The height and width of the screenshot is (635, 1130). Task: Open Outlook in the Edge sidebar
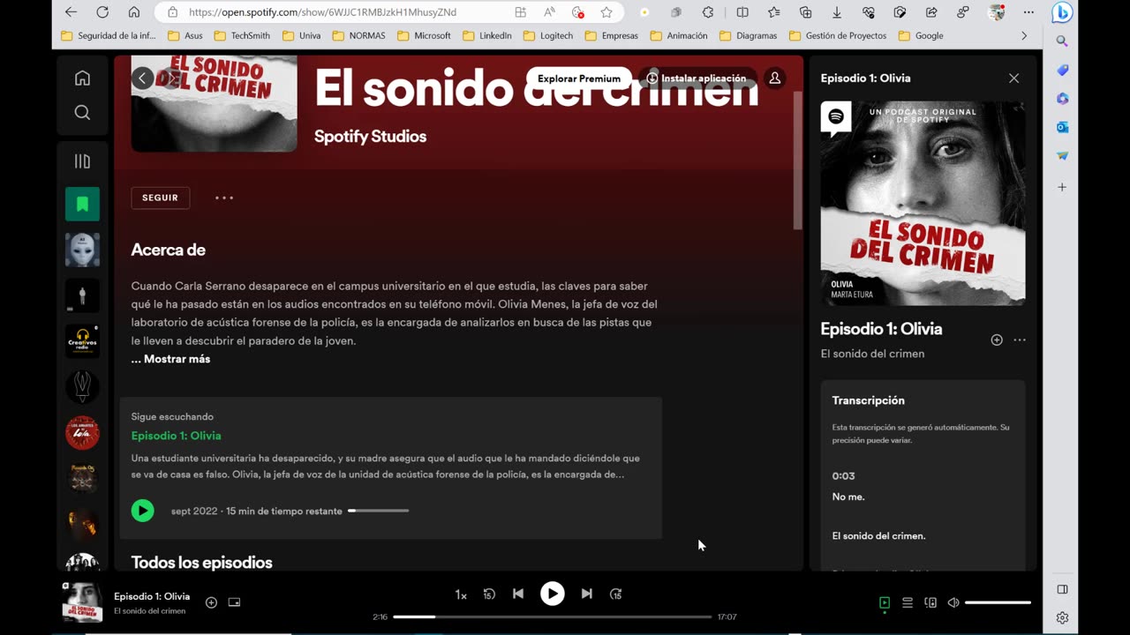(1062, 127)
